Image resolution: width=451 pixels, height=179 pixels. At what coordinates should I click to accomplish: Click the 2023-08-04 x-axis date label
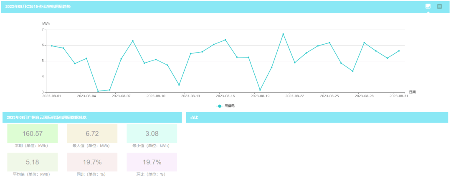(x=86, y=96)
